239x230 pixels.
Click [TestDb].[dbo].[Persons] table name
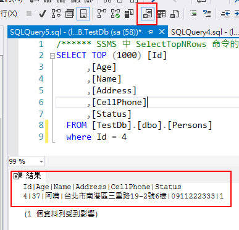pos(152,126)
